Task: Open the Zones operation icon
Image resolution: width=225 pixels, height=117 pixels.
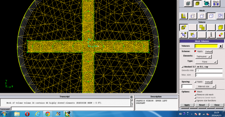Action: tap(207, 3)
